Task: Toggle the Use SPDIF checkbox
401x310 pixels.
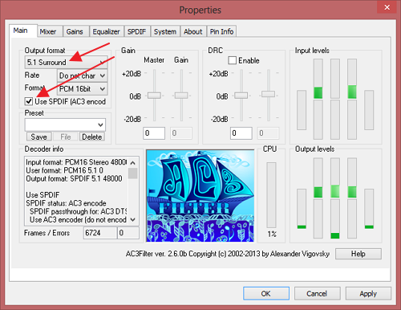Action: (x=29, y=101)
